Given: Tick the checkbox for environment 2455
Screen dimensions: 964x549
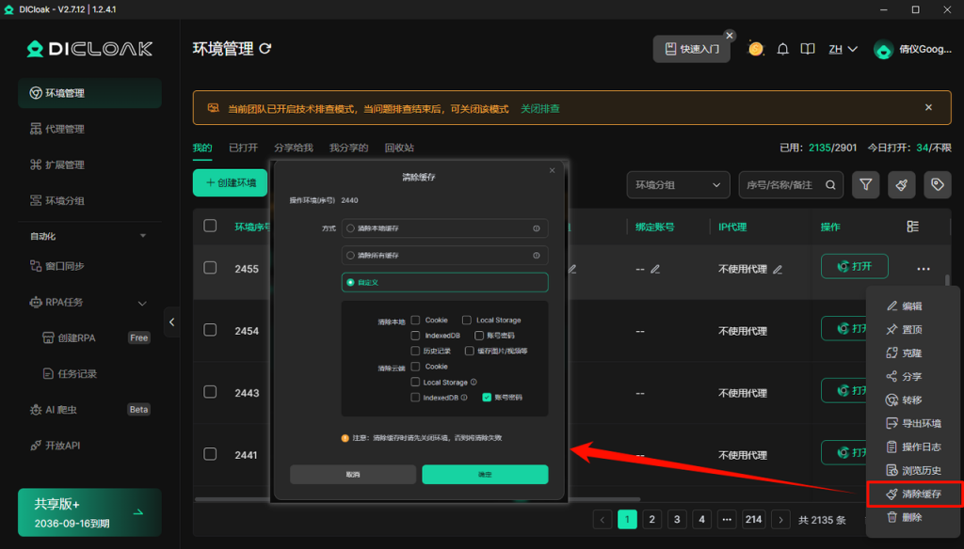Looking at the screenshot, I should 210,268.
